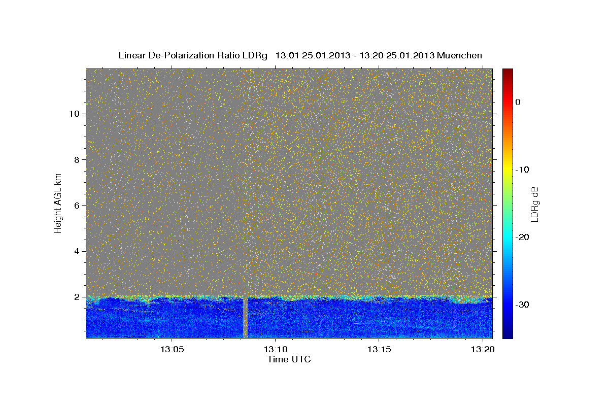Click the colorbar value -20

(x=522, y=237)
